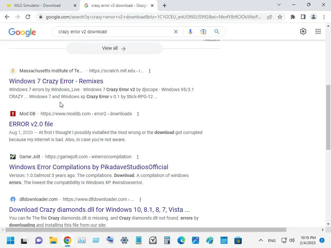
Task: Share this page icon in address bar
Action: 270,17
